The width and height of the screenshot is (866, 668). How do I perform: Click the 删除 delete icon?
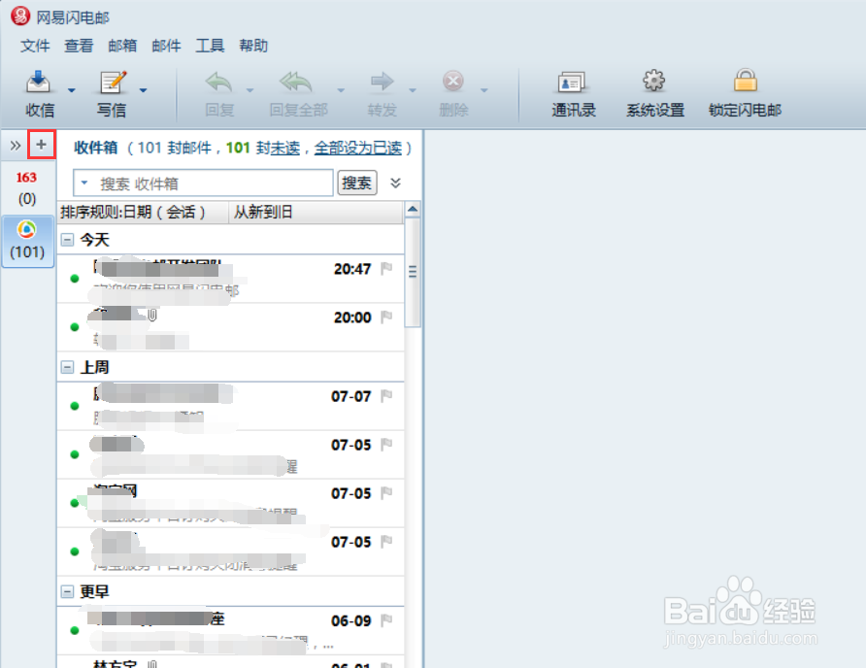pyautogui.click(x=453, y=82)
